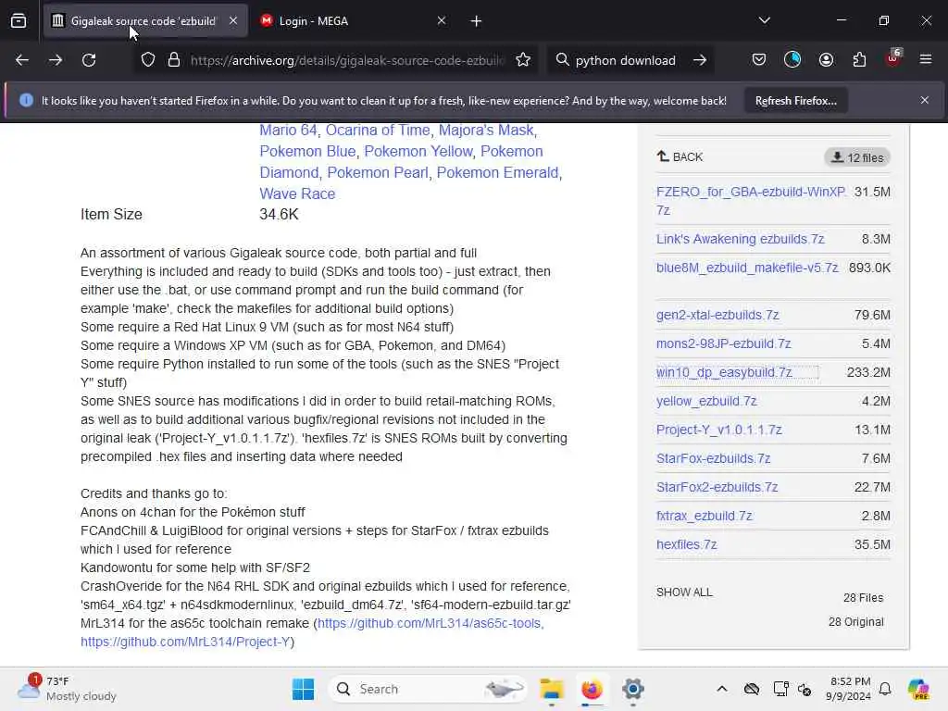The width and height of the screenshot is (948, 711).
Task: Open github.com/MrL314/Project-Y link
Action: click(185, 642)
